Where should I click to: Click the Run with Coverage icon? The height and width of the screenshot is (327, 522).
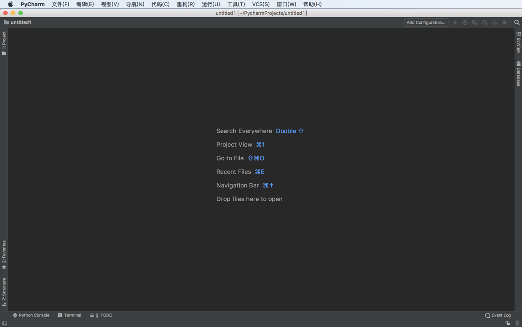(x=475, y=22)
